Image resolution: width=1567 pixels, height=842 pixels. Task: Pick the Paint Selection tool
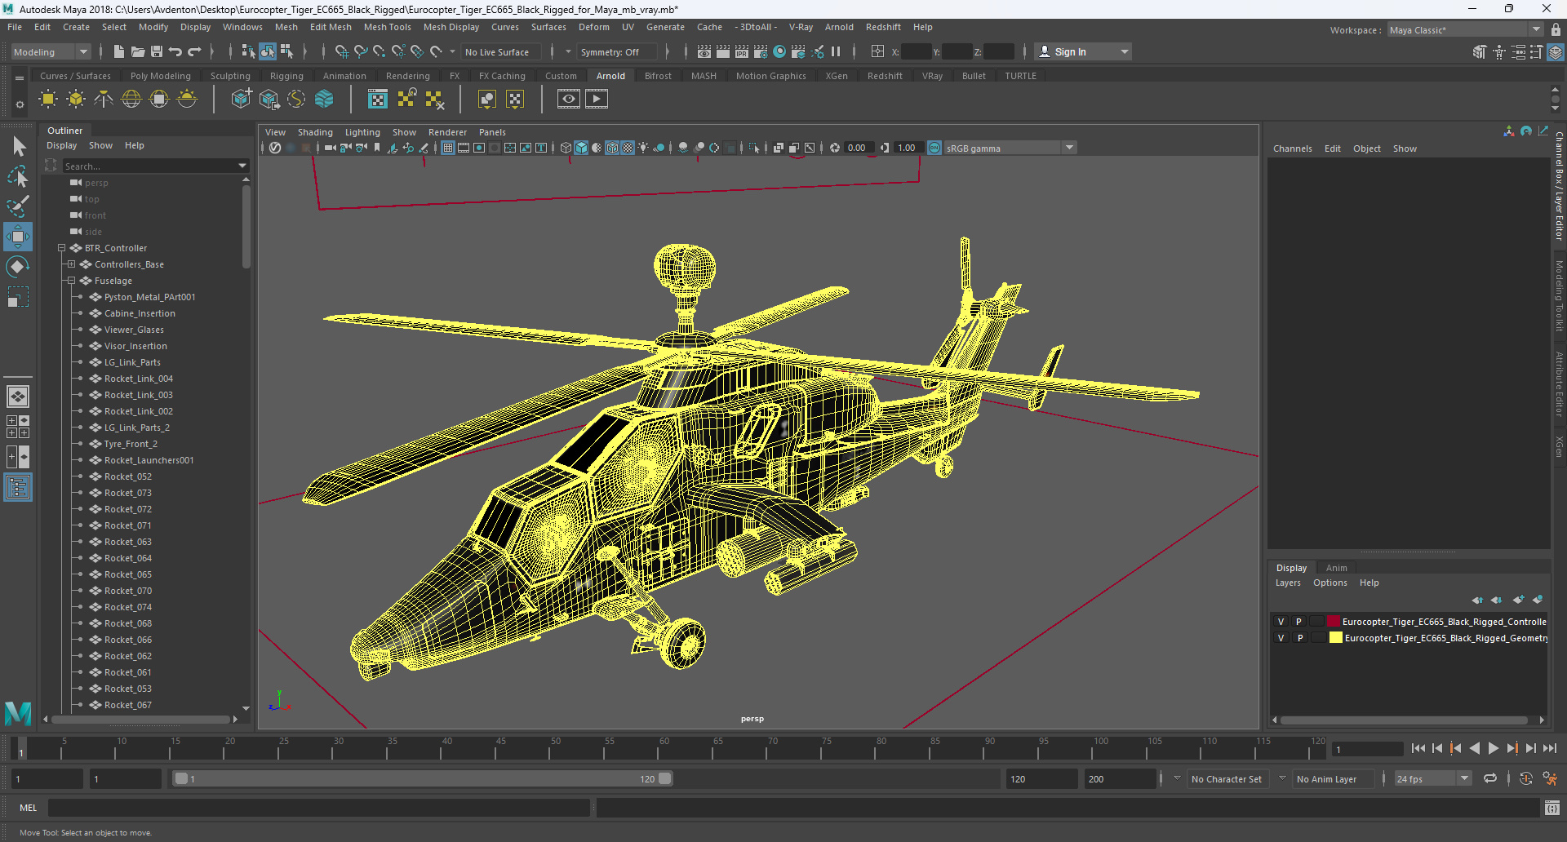click(x=18, y=206)
